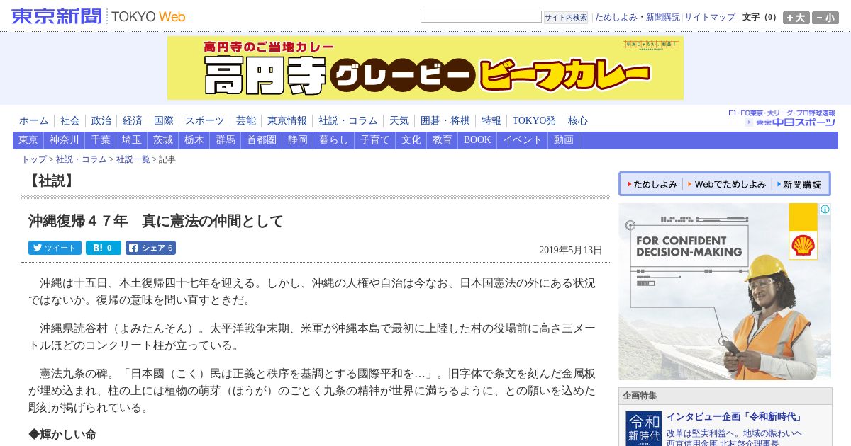Screen dimensions: 851x446
Task: Click the TOKYO Web logo text
Action: click(148, 16)
